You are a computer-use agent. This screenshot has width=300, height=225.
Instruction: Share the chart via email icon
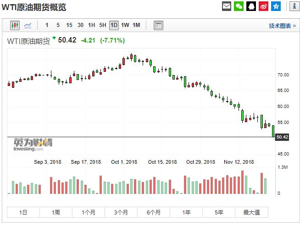[227, 6]
